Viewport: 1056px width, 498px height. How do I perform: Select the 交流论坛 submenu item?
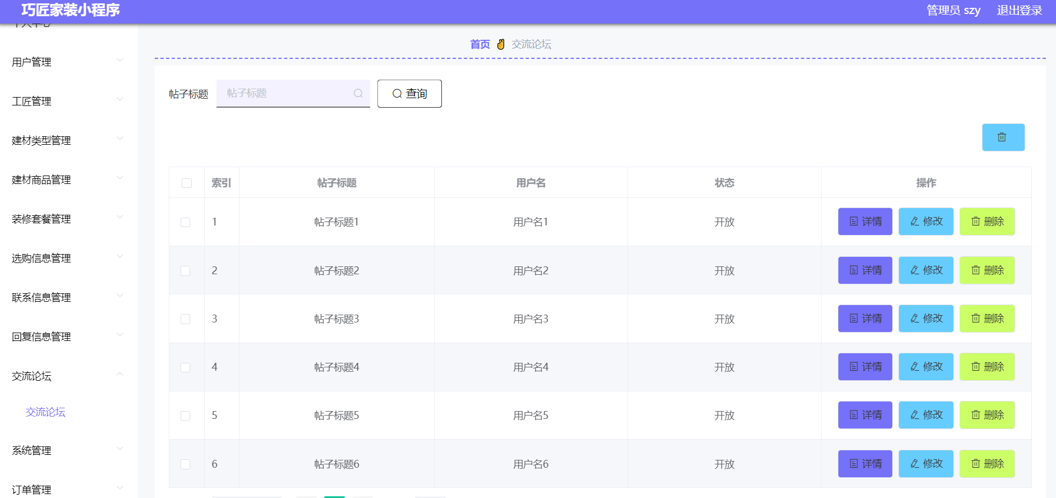point(45,412)
